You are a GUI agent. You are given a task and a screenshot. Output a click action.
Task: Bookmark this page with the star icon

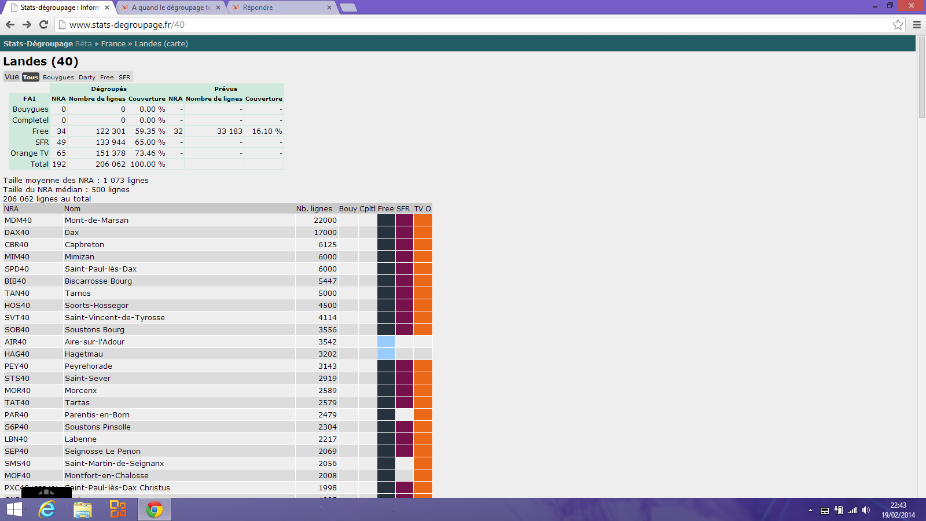pyautogui.click(x=898, y=24)
